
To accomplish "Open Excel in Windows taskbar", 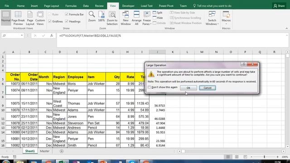I will (62, 162).
